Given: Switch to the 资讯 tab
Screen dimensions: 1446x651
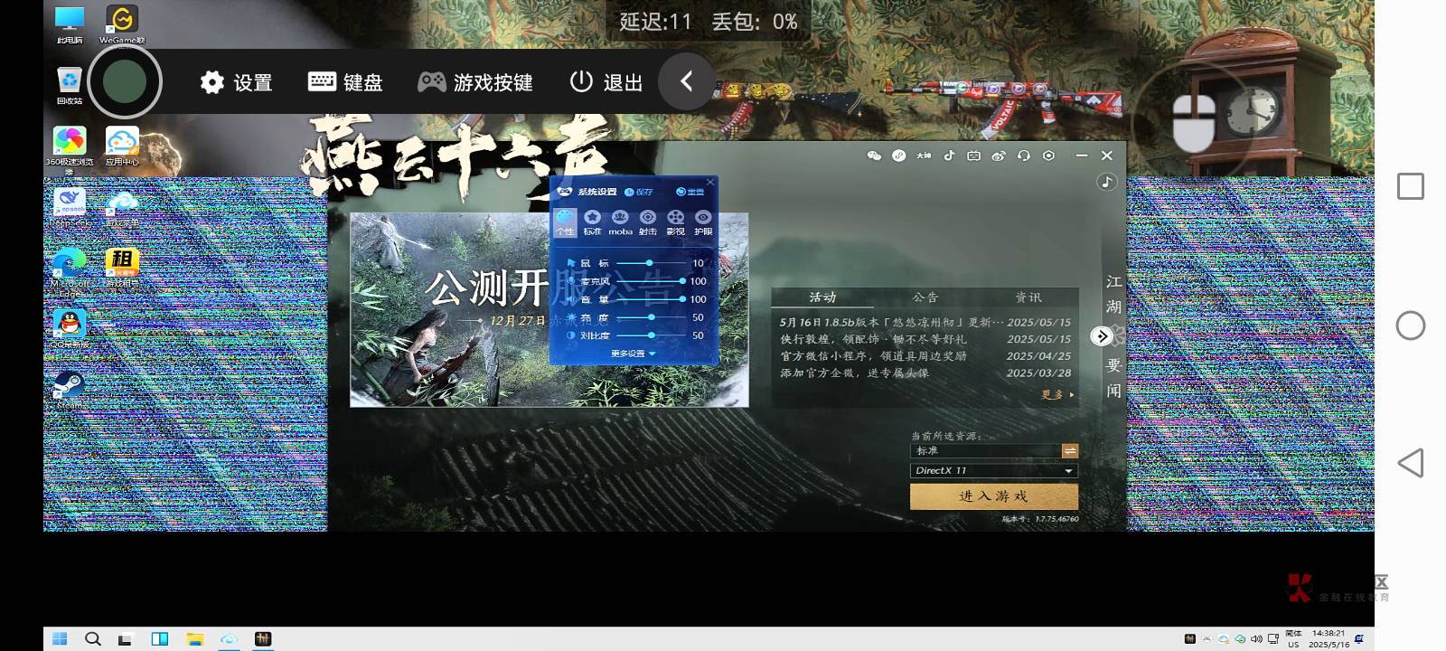Looking at the screenshot, I should [x=1028, y=297].
